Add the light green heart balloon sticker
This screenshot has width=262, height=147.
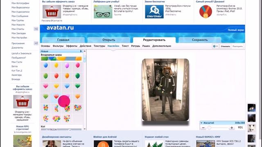click(x=45, y=96)
